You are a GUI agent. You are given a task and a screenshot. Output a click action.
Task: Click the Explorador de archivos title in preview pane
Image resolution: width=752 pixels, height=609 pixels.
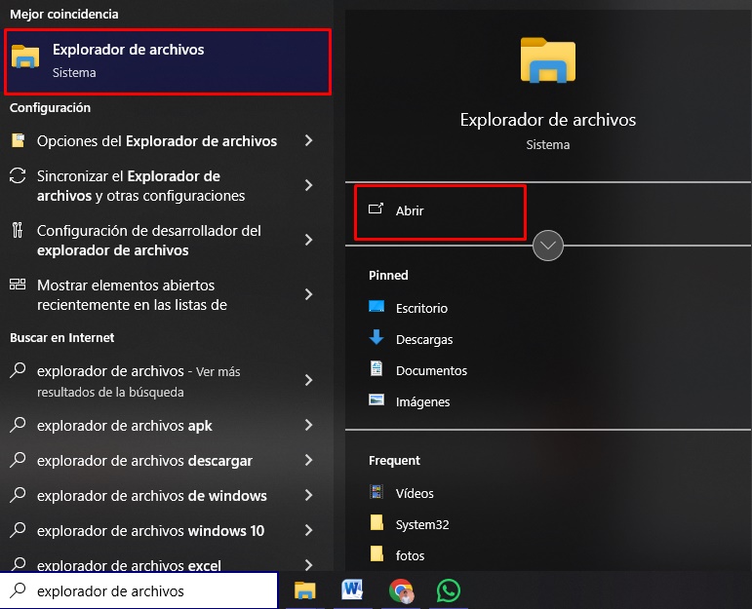point(548,120)
